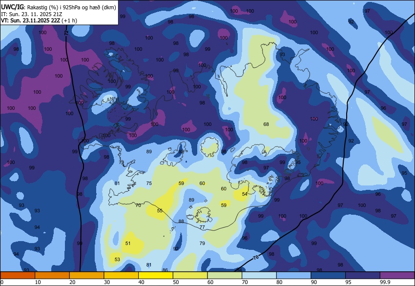Viewport: 415px width, 286px height.
Task: Select the purple 99.9+ legend swatch
Action: (x=397, y=275)
